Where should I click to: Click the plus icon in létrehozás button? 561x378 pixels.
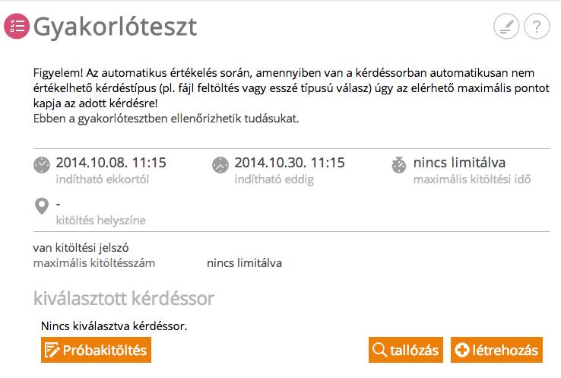coord(462,350)
